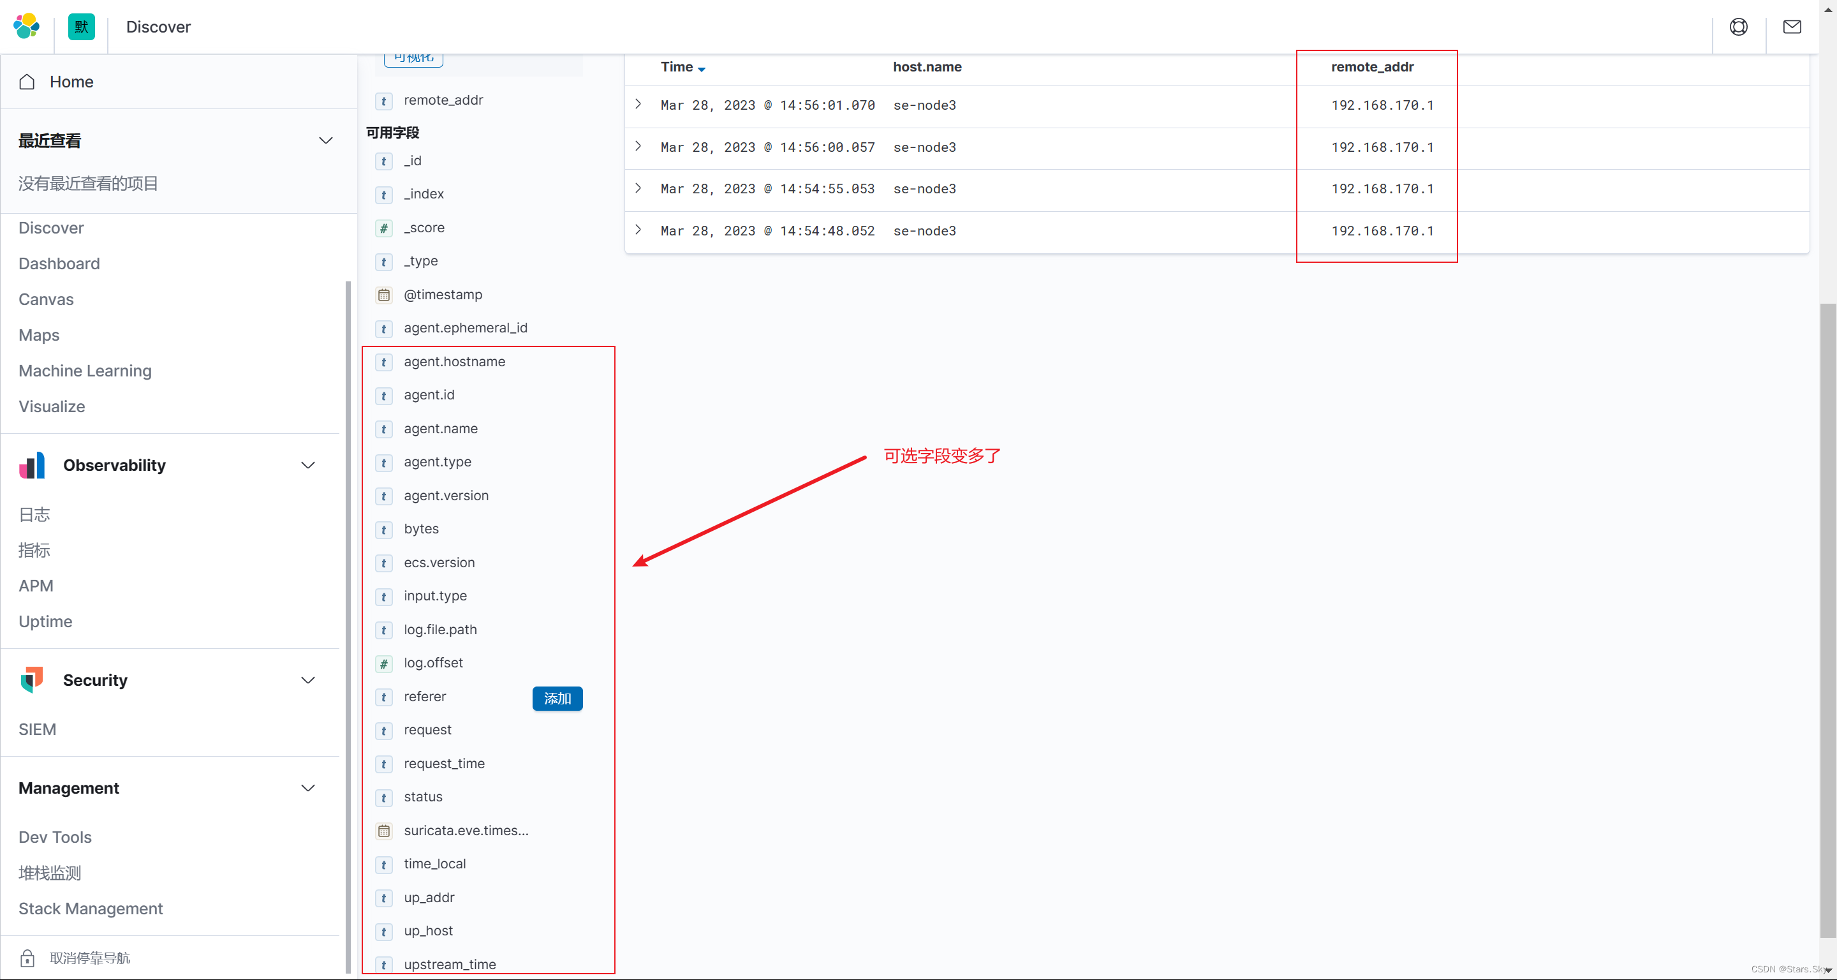The height and width of the screenshot is (980, 1837).
Task: Click the Elastic logo in the top bar
Action: (26, 26)
